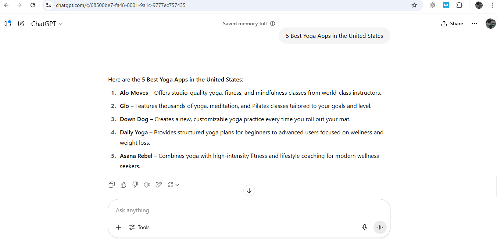Screen dimensions: 497x239
Task: Click the Saved memory full notice
Action: (245, 23)
